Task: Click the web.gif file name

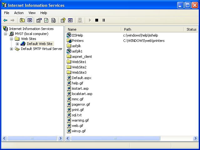Action: tap(77, 126)
